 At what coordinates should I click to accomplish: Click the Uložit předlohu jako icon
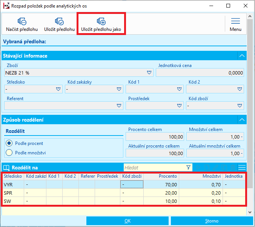pos(101,21)
